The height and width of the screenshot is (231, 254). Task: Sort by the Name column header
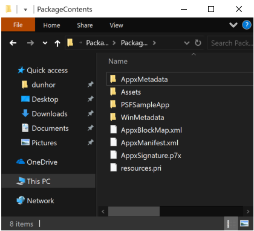click(118, 62)
